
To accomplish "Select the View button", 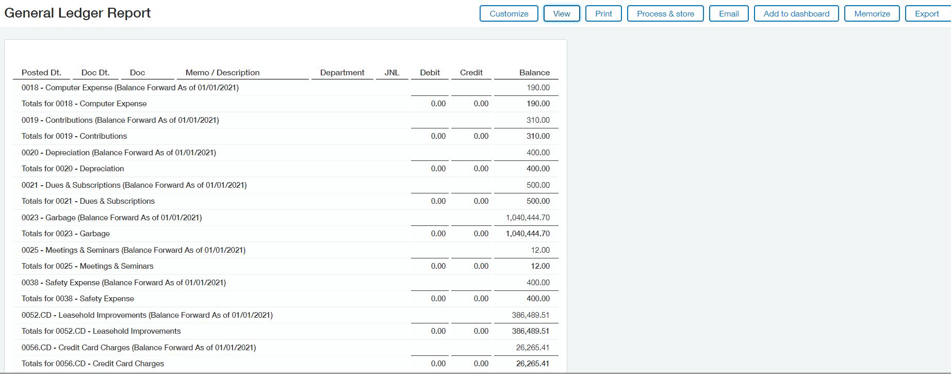I will tap(562, 14).
